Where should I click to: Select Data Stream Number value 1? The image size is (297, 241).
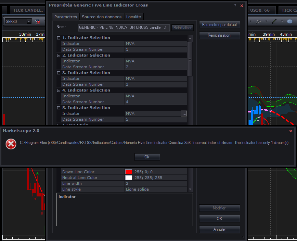(156, 49)
